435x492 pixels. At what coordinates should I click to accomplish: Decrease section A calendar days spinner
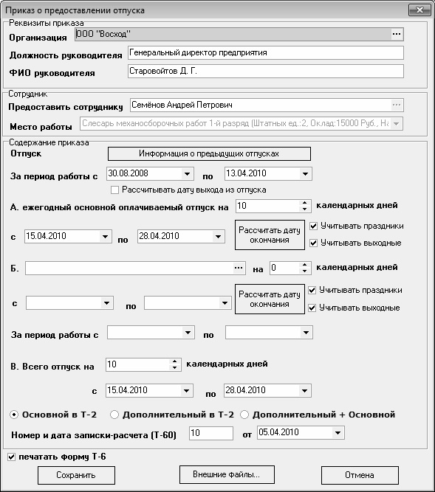304,209
